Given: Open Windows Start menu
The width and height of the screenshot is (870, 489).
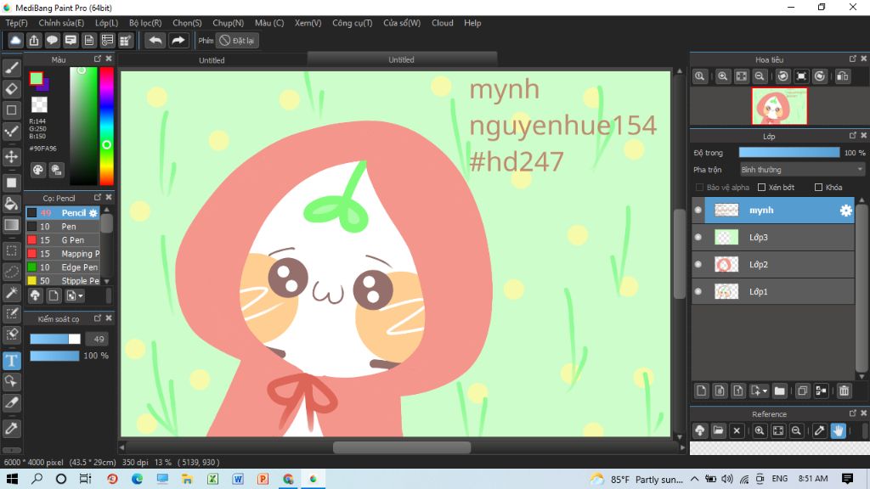Looking at the screenshot, I should click(x=12, y=479).
